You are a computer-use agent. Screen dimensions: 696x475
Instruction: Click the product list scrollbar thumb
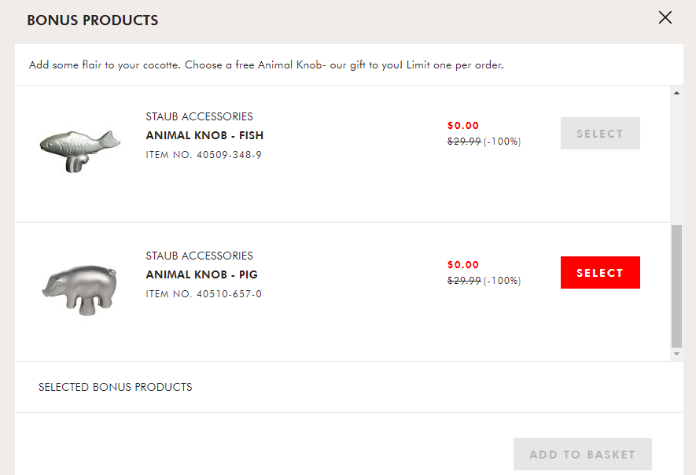click(676, 286)
